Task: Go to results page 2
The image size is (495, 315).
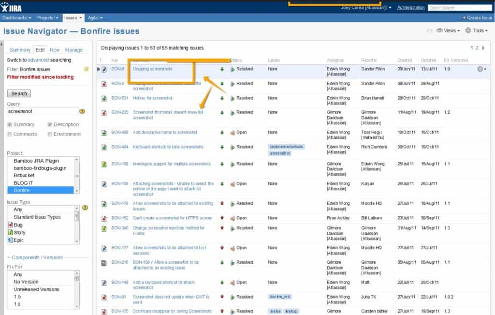Action: [x=477, y=48]
